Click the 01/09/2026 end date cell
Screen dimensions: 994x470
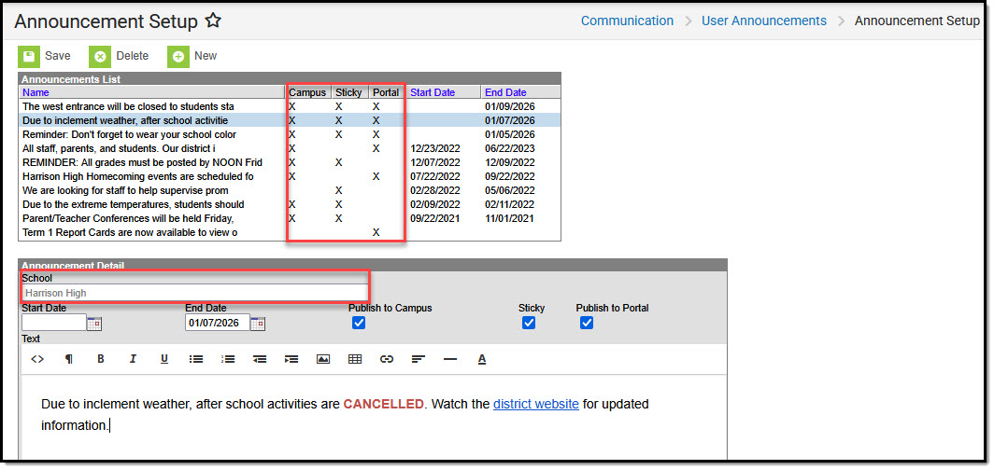(x=510, y=106)
